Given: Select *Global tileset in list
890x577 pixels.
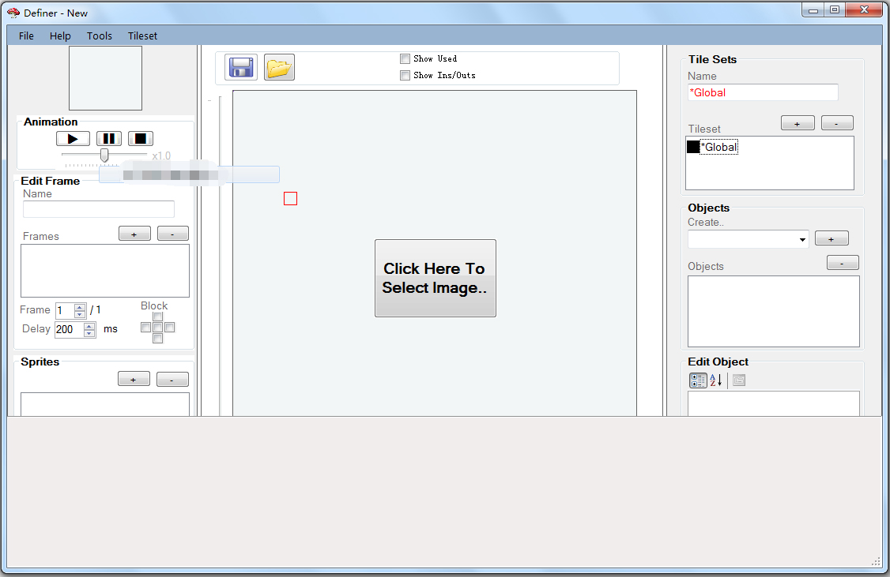Looking at the screenshot, I should click(x=719, y=148).
